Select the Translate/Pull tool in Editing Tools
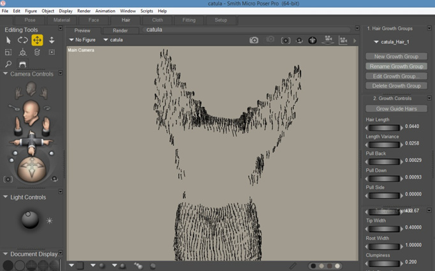The height and width of the screenshot is (271, 435). point(37,40)
